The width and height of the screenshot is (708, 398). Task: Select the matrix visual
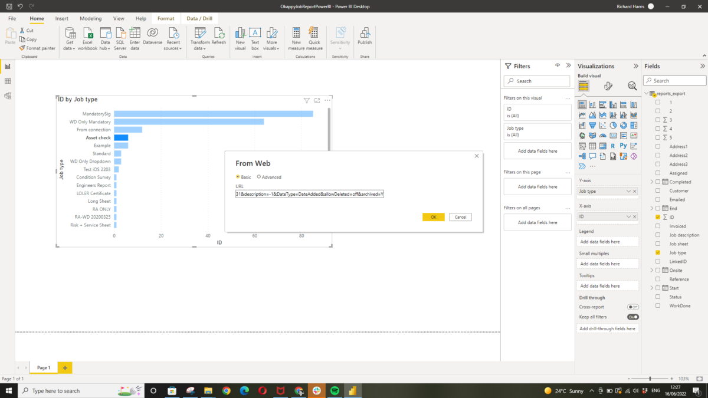(602, 146)
